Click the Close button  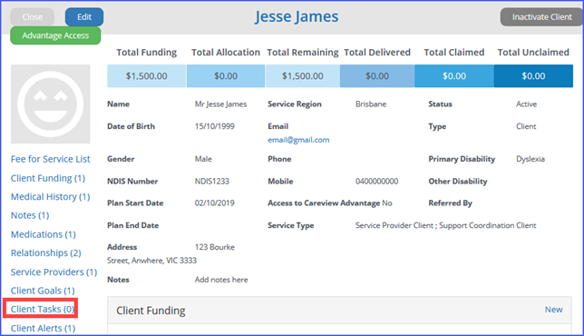33,17
